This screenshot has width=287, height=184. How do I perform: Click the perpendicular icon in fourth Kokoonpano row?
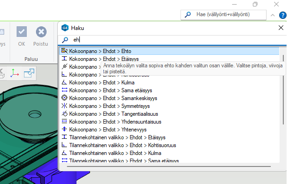point(64,74)
